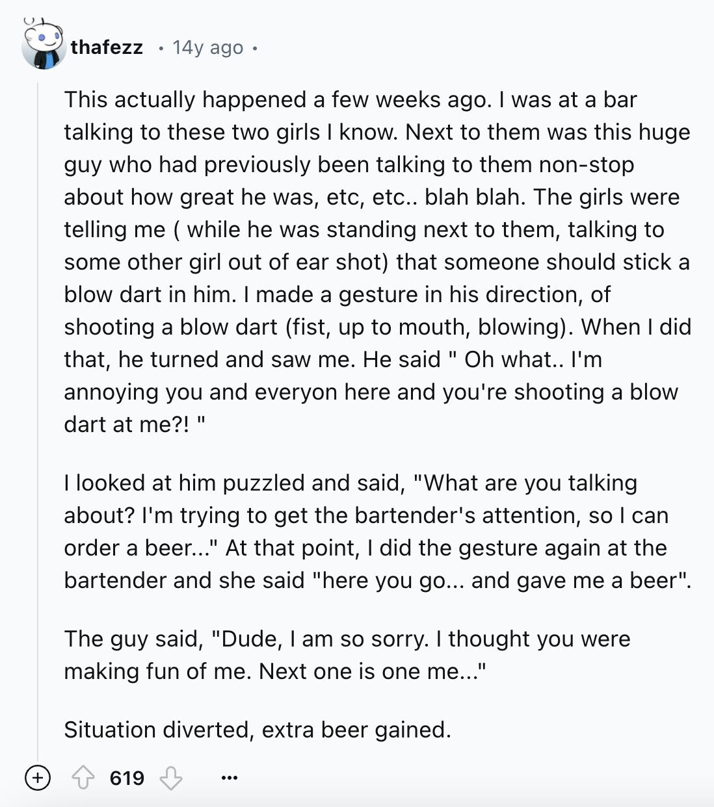The image size is (714, 807).
Task: Click the circled plus icon below the thread line
Action: 38,777
